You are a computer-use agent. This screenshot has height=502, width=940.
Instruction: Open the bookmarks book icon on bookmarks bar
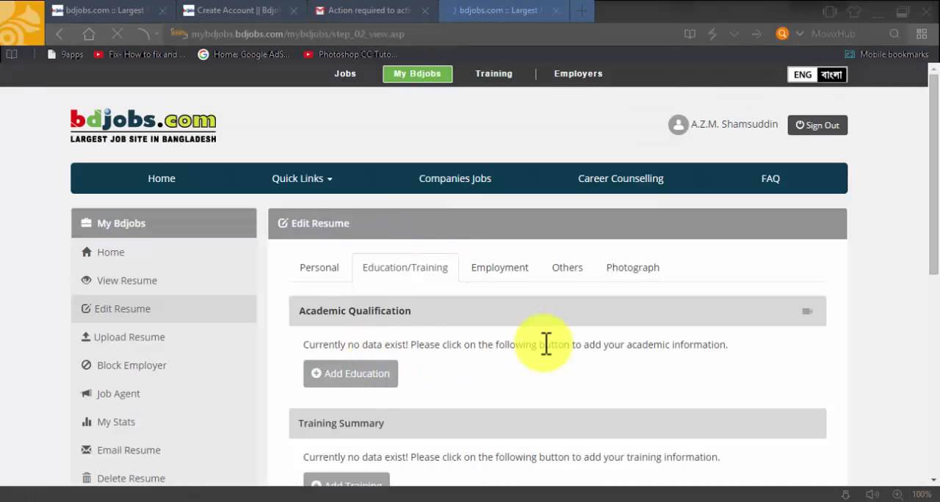[x=12, y=54]
